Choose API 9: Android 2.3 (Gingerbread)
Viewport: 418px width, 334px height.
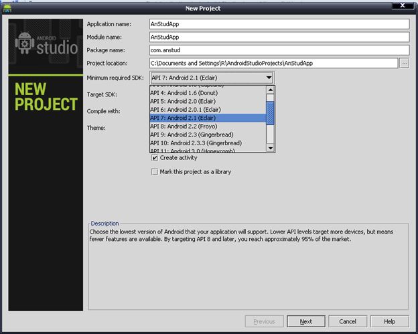pyautogui.click(x=208, y=135)
